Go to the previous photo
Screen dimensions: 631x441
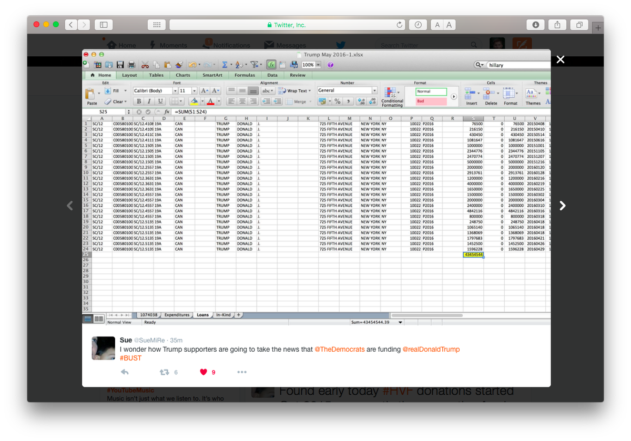pyautogui.click(x=70, y=206)
